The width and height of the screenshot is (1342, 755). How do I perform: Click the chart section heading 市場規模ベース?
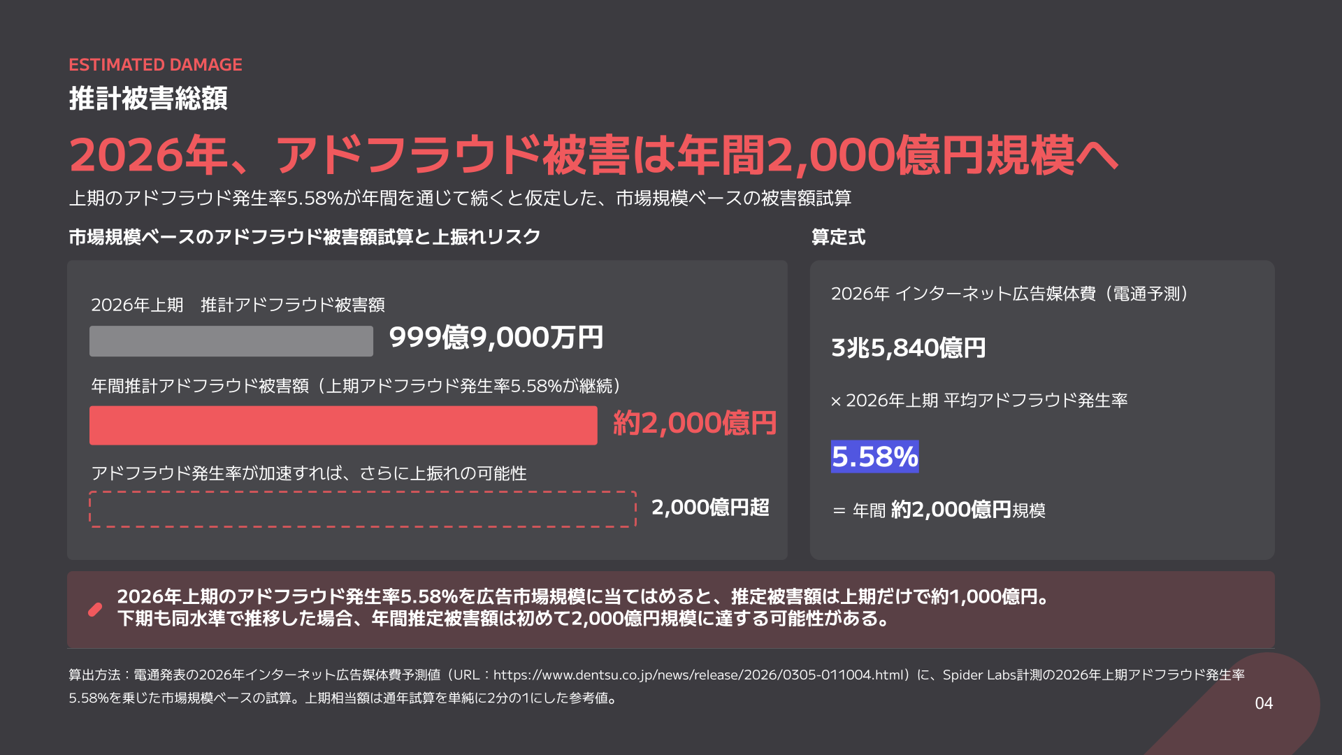pos(305,238)
